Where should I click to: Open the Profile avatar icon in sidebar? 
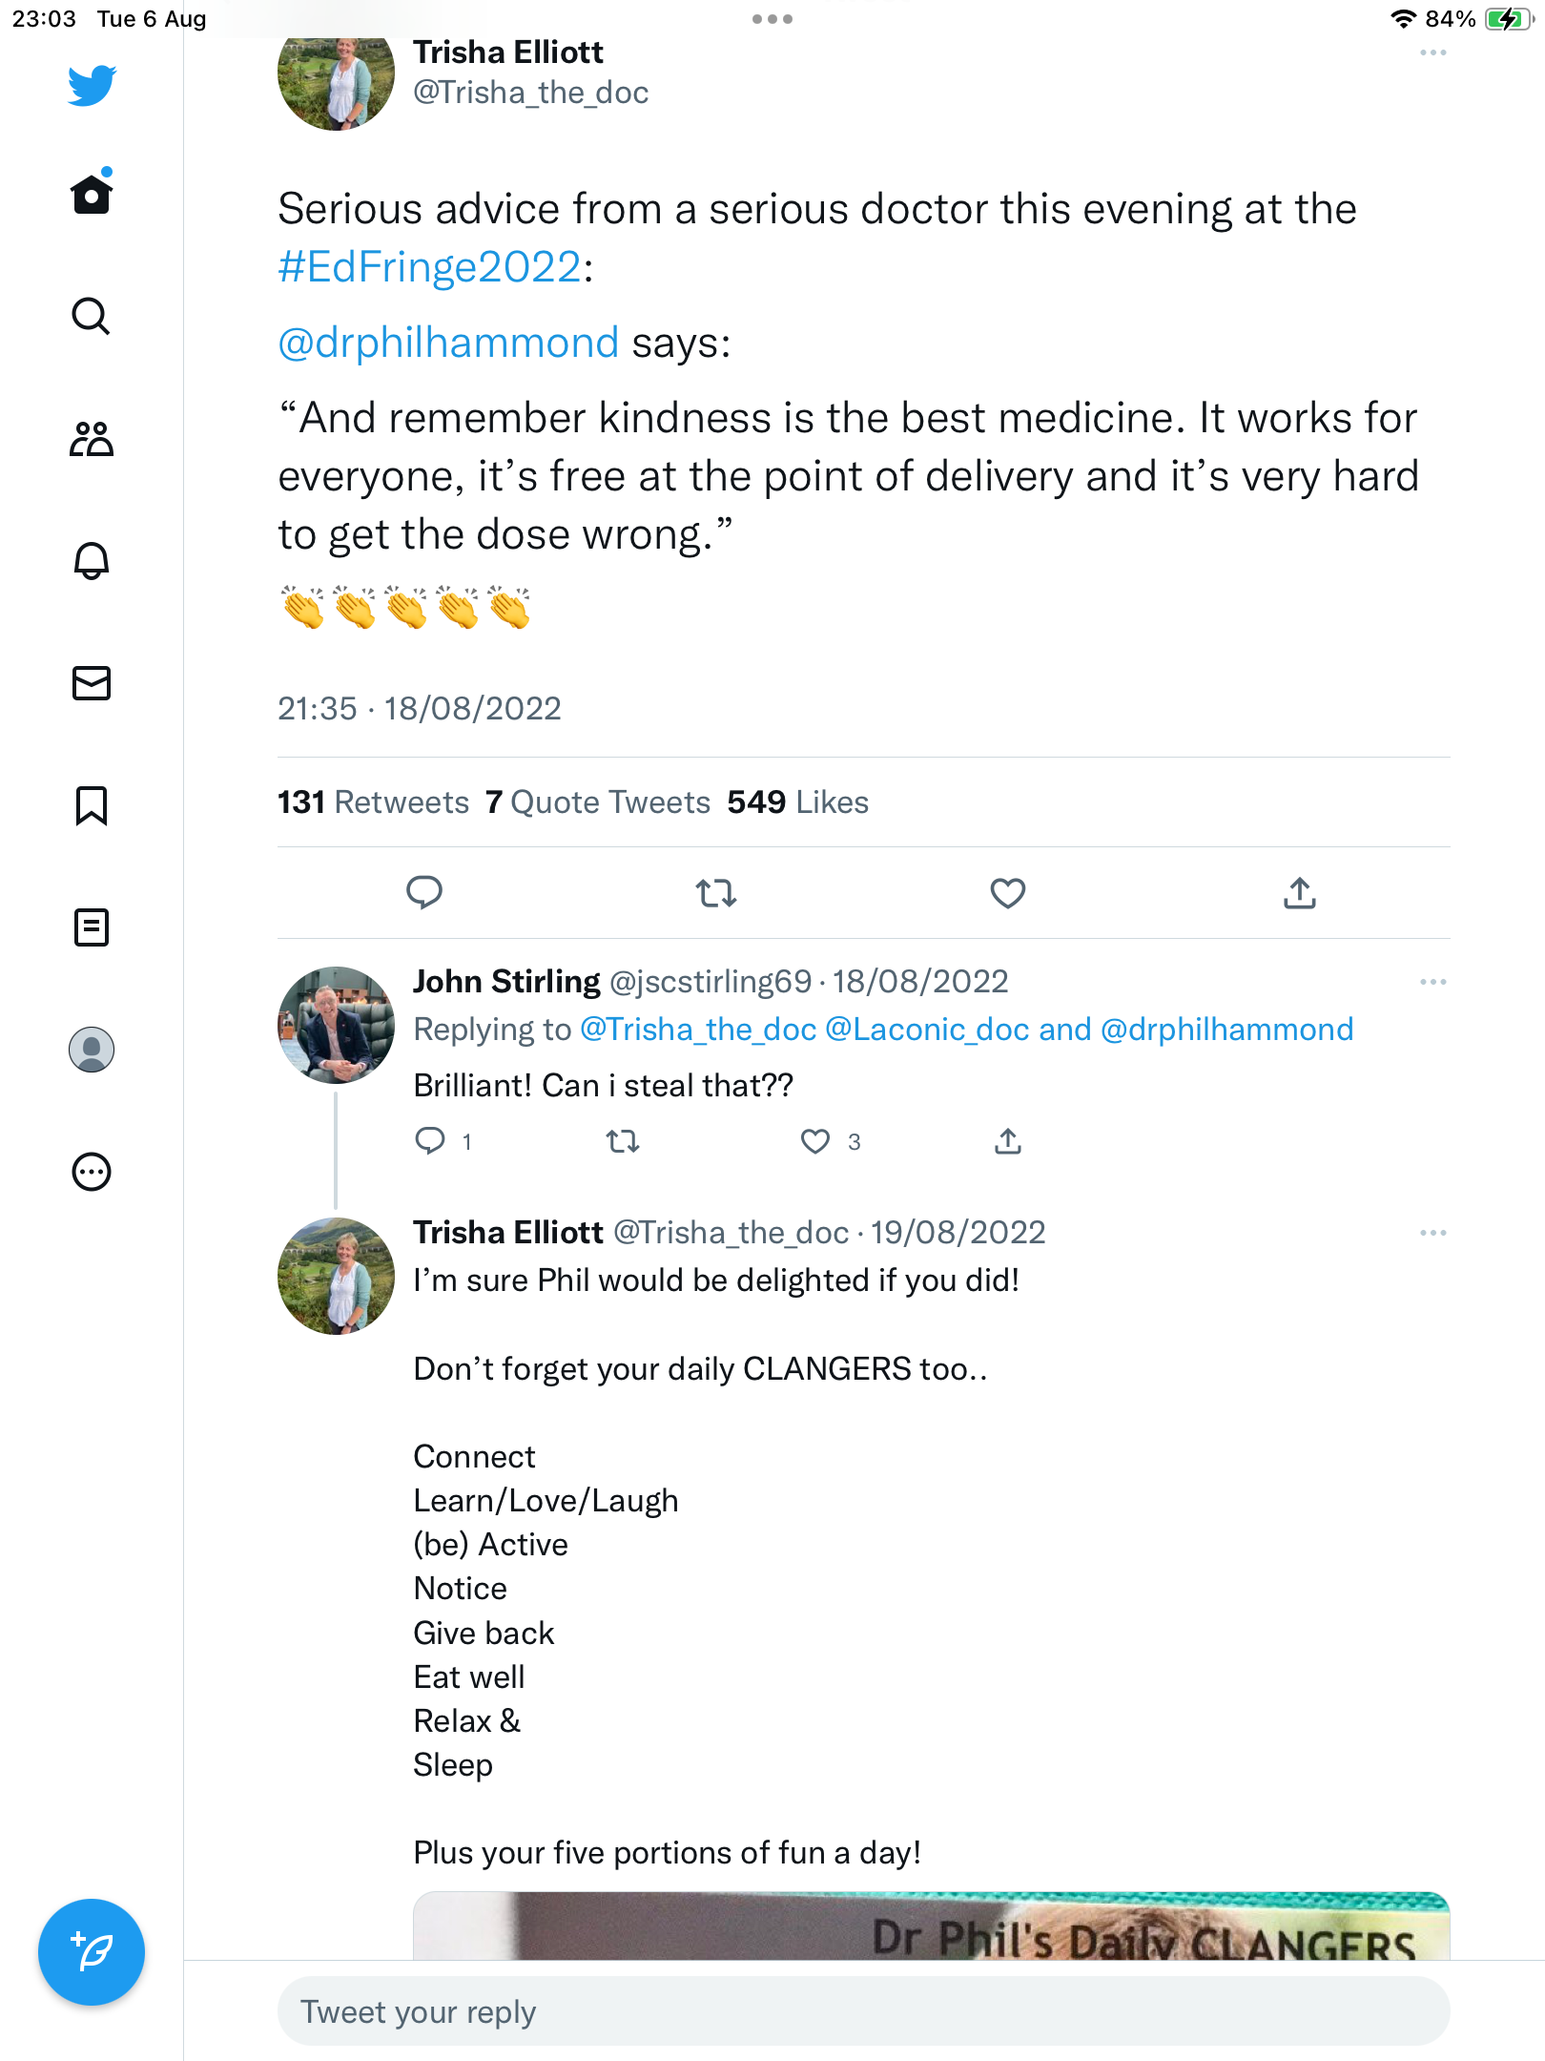92,1050
